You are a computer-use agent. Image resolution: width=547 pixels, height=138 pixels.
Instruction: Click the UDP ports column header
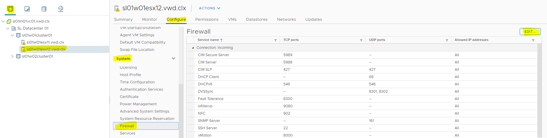pos(408,40)
